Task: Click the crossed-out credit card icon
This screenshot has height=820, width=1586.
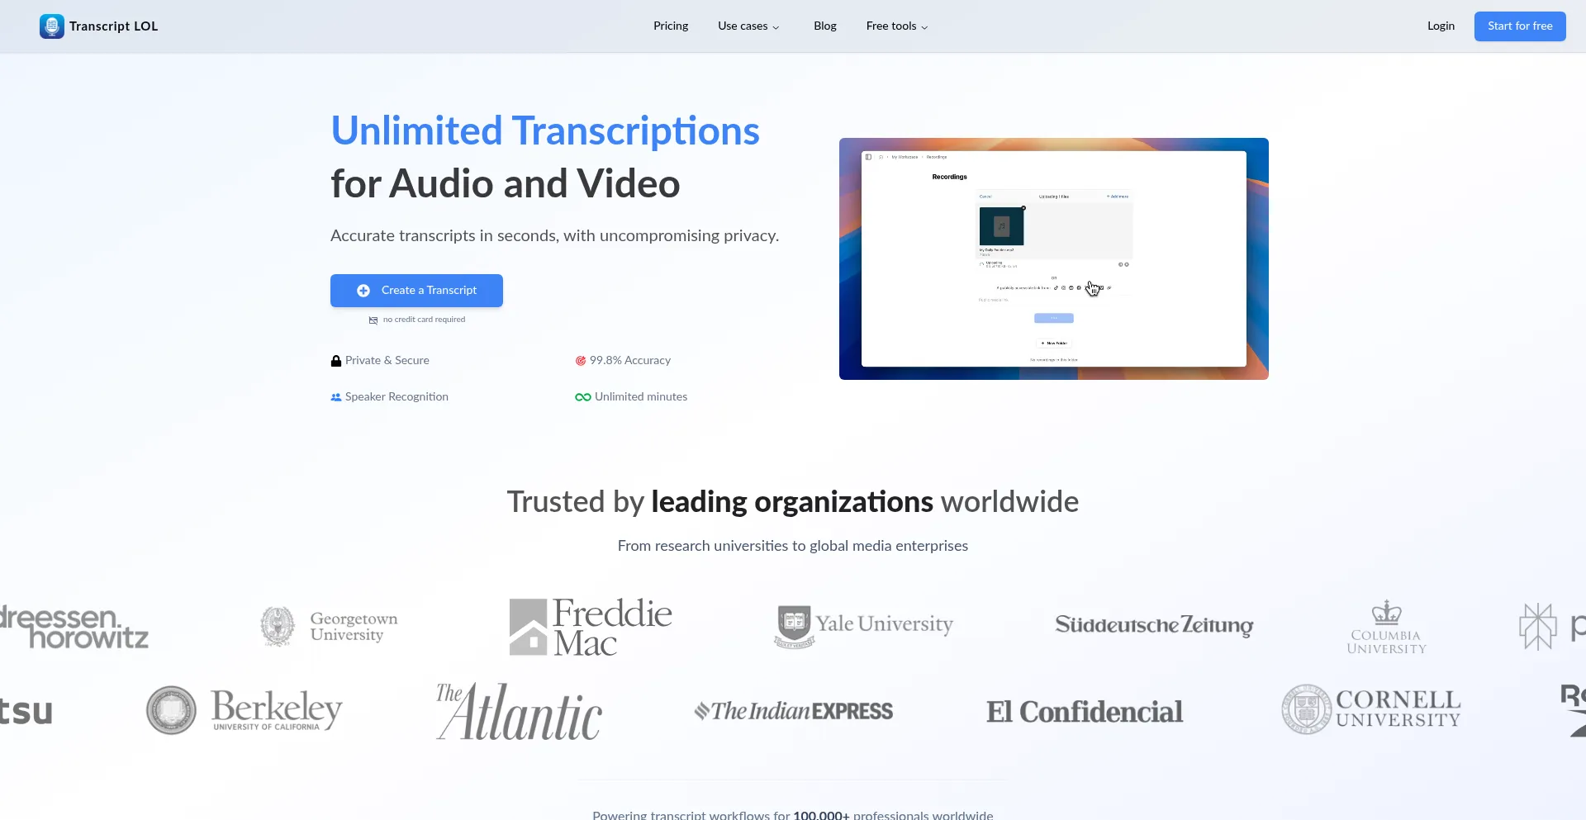Action: click(x=373, y=320)
